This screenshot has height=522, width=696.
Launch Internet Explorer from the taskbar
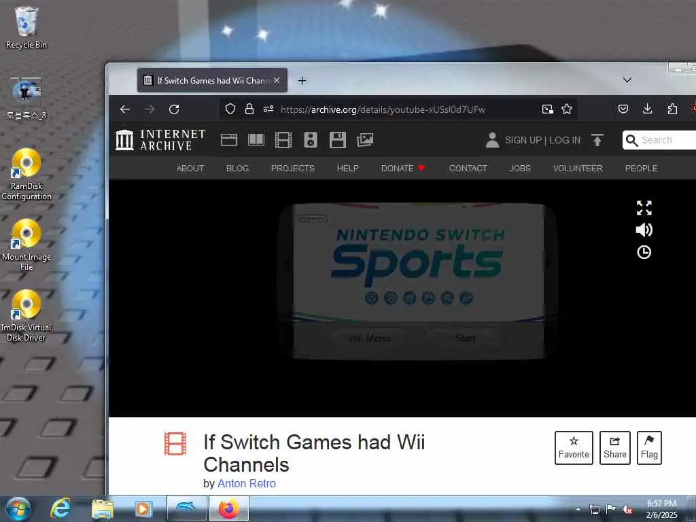click(60, 509)
